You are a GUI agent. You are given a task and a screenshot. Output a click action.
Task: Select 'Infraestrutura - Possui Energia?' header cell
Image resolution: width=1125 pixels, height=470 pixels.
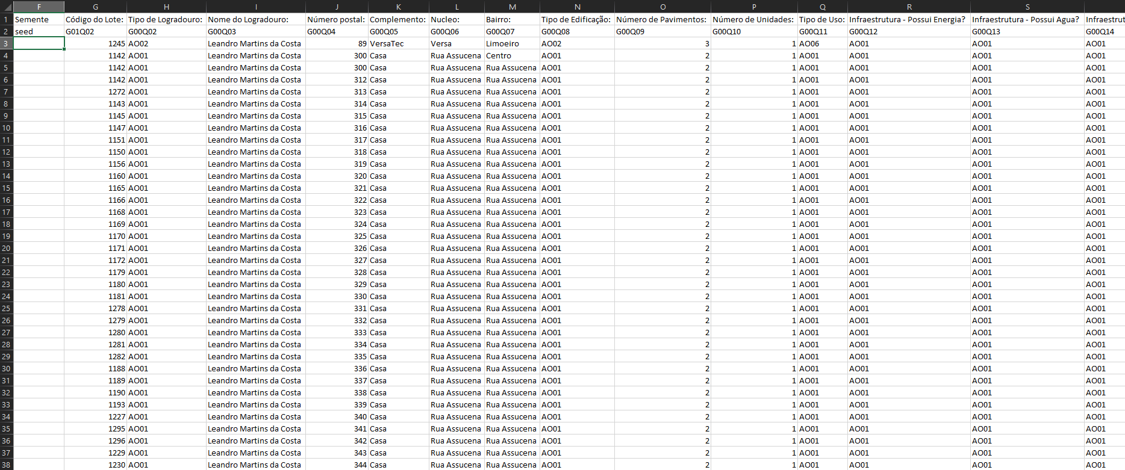click(x=909, y=19)
